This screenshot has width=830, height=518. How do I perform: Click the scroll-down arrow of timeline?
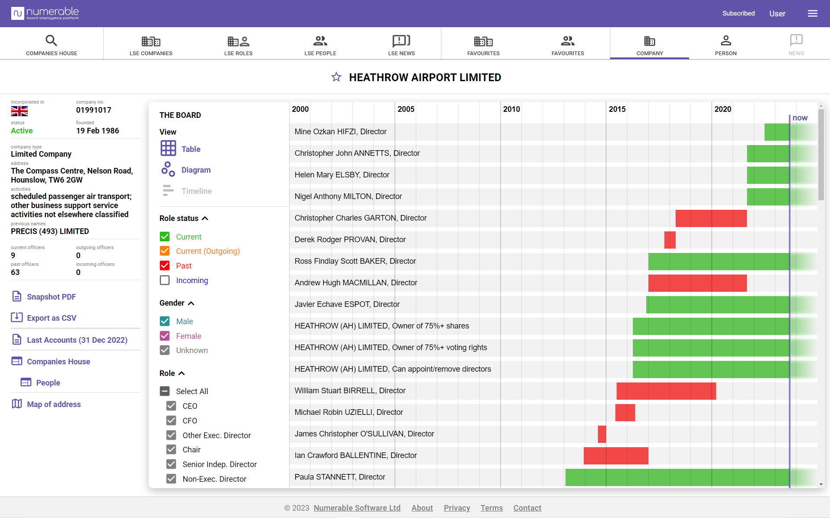click(x=821, y=484)
